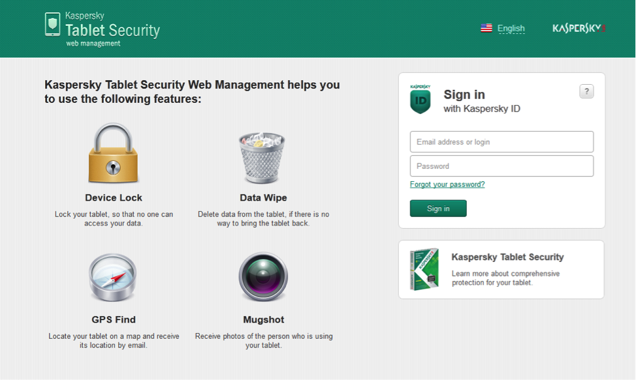Click the trash bin Data Wipe icon

click(x=262, y=158)
